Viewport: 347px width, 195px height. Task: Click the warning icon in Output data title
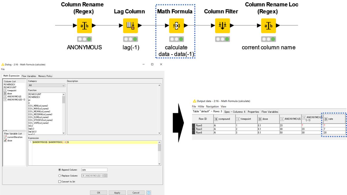(195, 101)
